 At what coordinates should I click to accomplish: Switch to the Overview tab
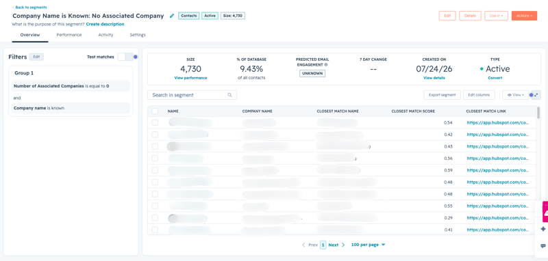[30, 35]
